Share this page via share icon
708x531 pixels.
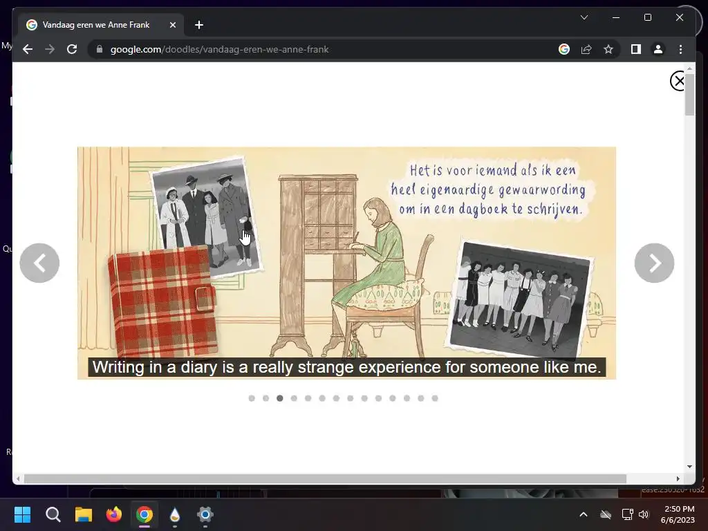pyautogui.click(x=586, y=49)
